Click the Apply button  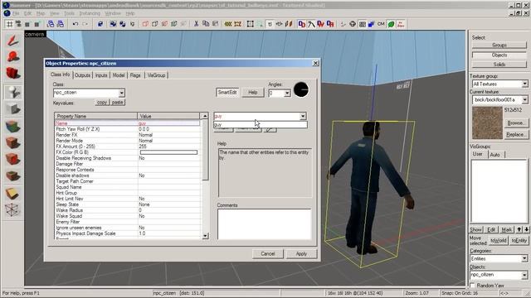pyautogui.click(x=301, y=254)
